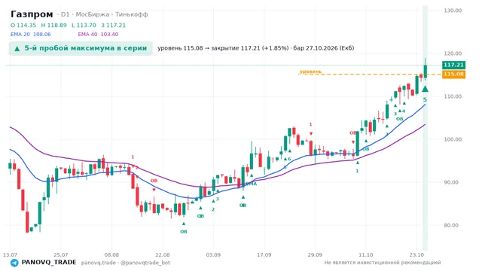Viewport: 482px width, 271px height.
Task: Click the green "5" label below the large triangle
Action: [x=425, y=99]
